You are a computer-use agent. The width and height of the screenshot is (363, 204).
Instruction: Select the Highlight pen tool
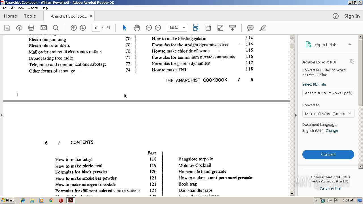(x=263, y=28)
